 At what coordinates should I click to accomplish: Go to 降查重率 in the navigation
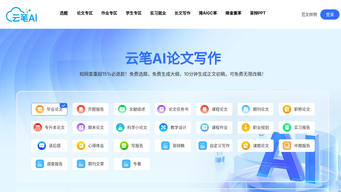[233, 13]
